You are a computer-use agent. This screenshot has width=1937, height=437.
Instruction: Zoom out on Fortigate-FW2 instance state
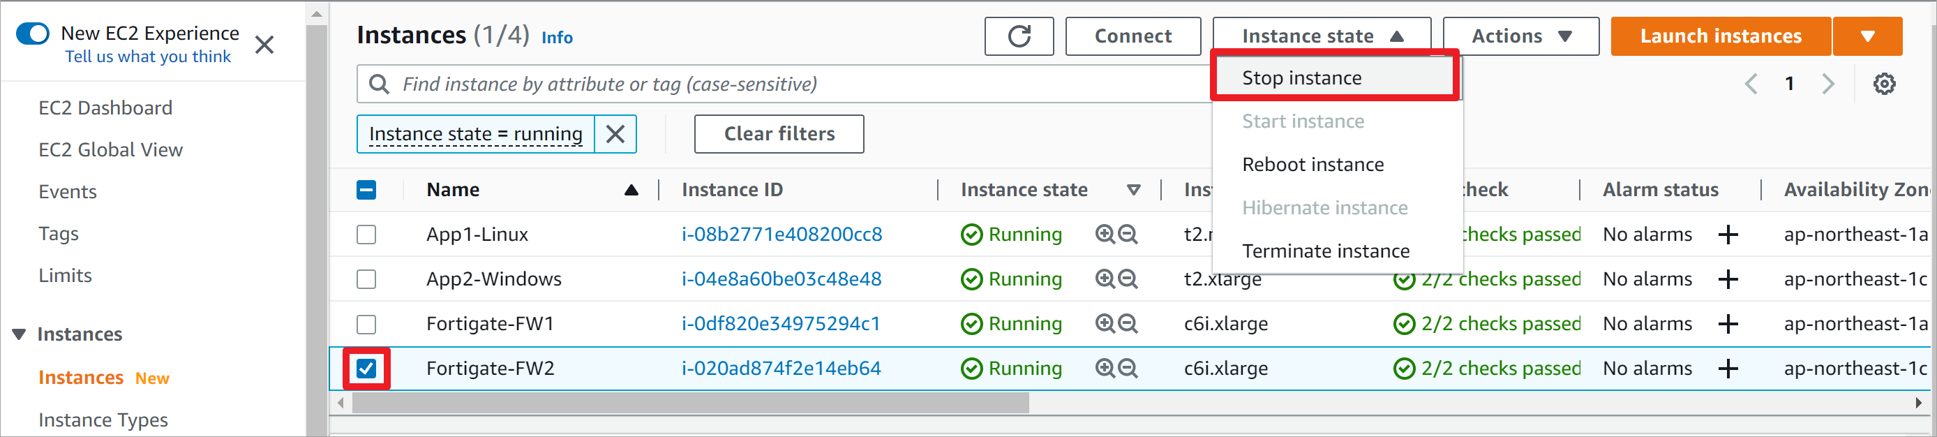1128,369
